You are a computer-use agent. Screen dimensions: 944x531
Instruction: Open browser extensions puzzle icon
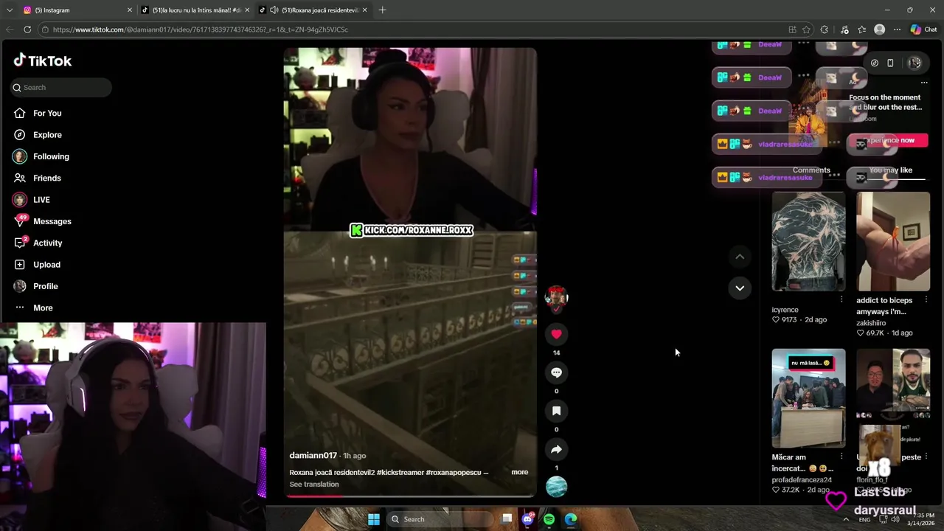(x=824, y=29)
